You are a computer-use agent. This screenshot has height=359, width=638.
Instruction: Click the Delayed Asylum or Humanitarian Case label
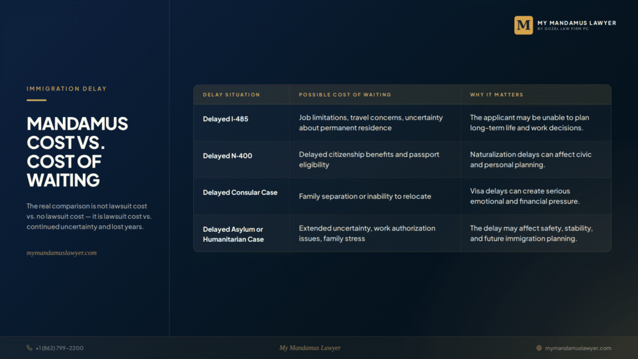click(233, 234)
